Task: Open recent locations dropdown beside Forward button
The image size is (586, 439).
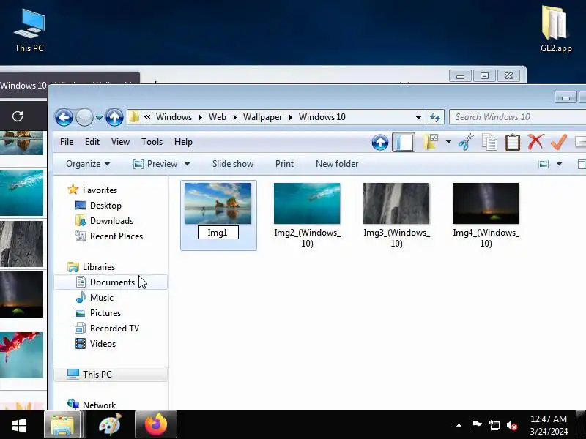Action: coord(99,117)
